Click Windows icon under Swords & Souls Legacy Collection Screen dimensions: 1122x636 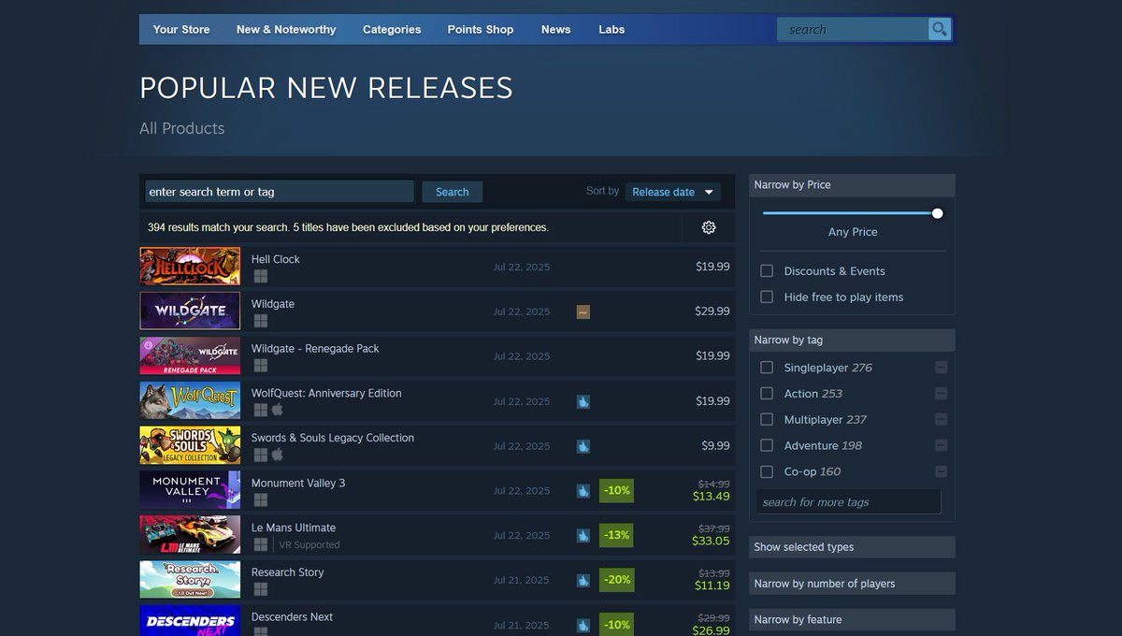coord(260,455)
